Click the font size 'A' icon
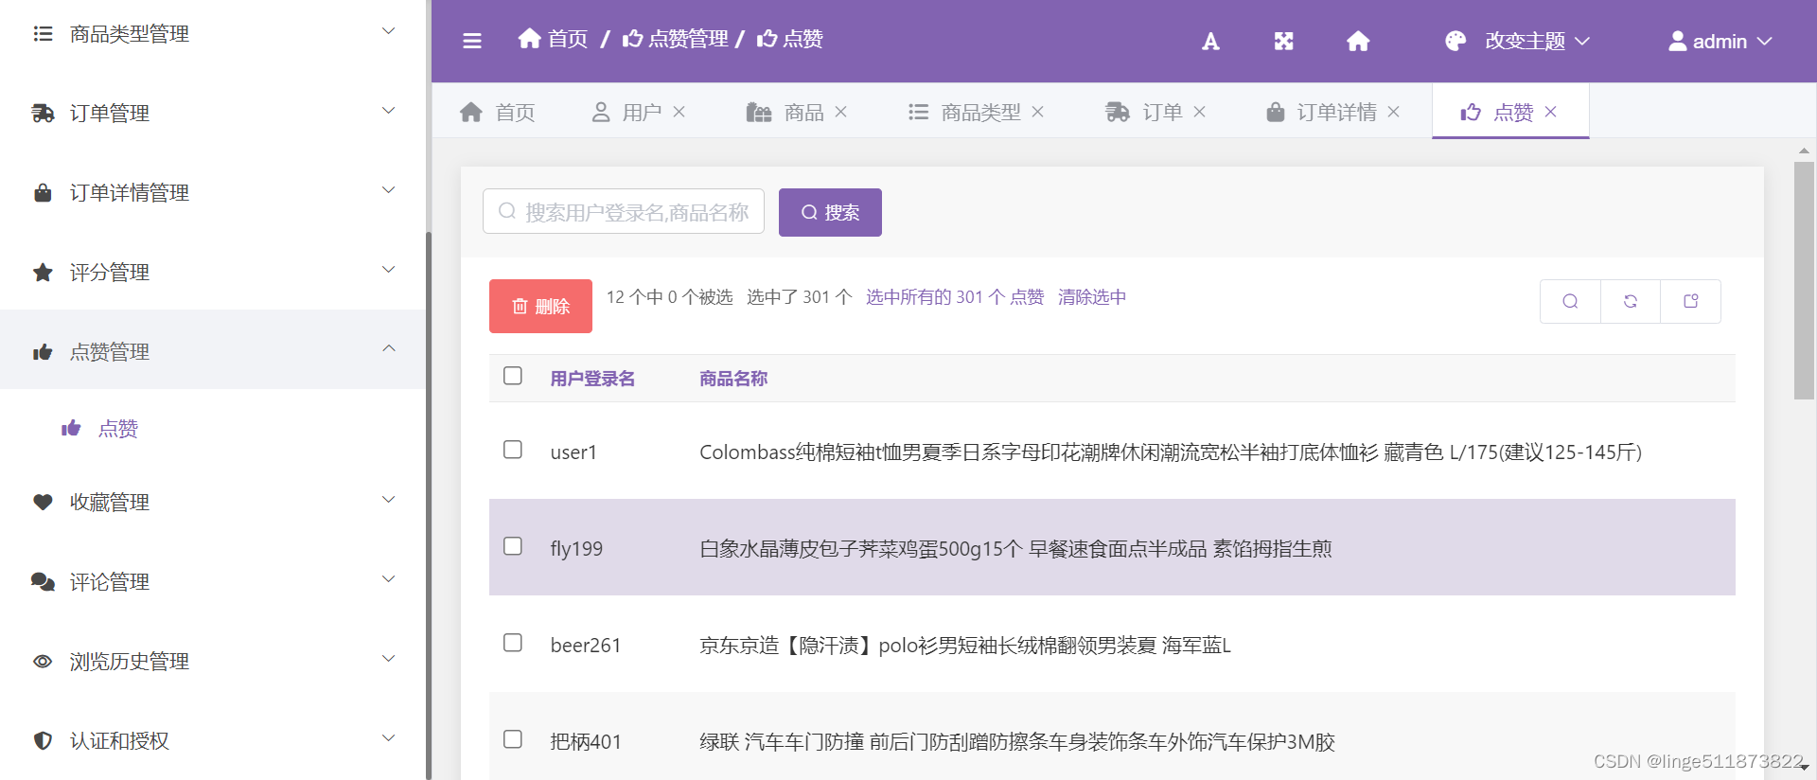Viewport: 1817px width, 780px height. (1210, 42)
